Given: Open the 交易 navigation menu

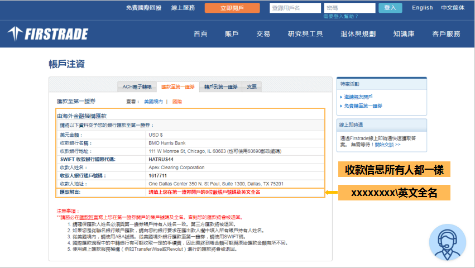Looking at the screenshot, I should tap(263, 34).
